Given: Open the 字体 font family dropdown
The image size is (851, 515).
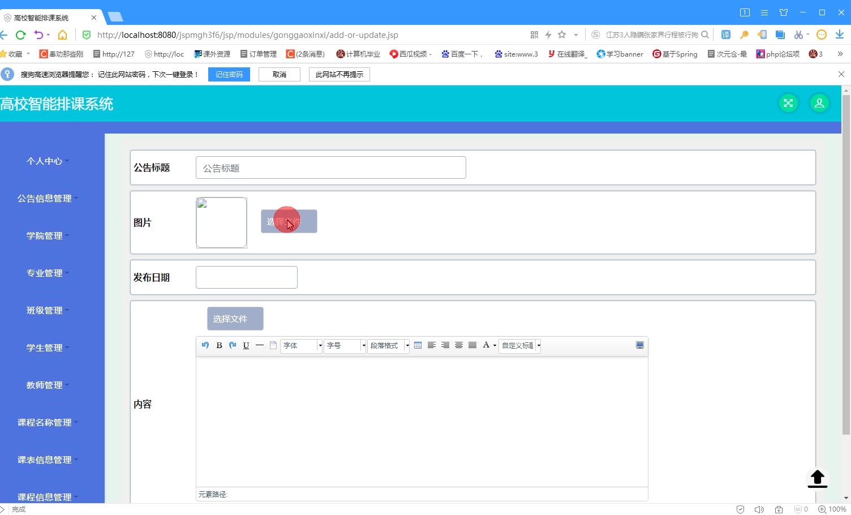Looking at the screenshot, I should pos(302,346).
